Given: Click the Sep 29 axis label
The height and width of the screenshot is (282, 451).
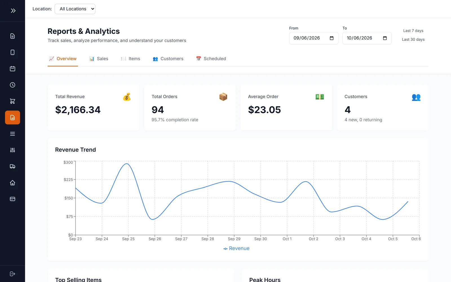Looking at the screenshot, I should tap(234, 239).
